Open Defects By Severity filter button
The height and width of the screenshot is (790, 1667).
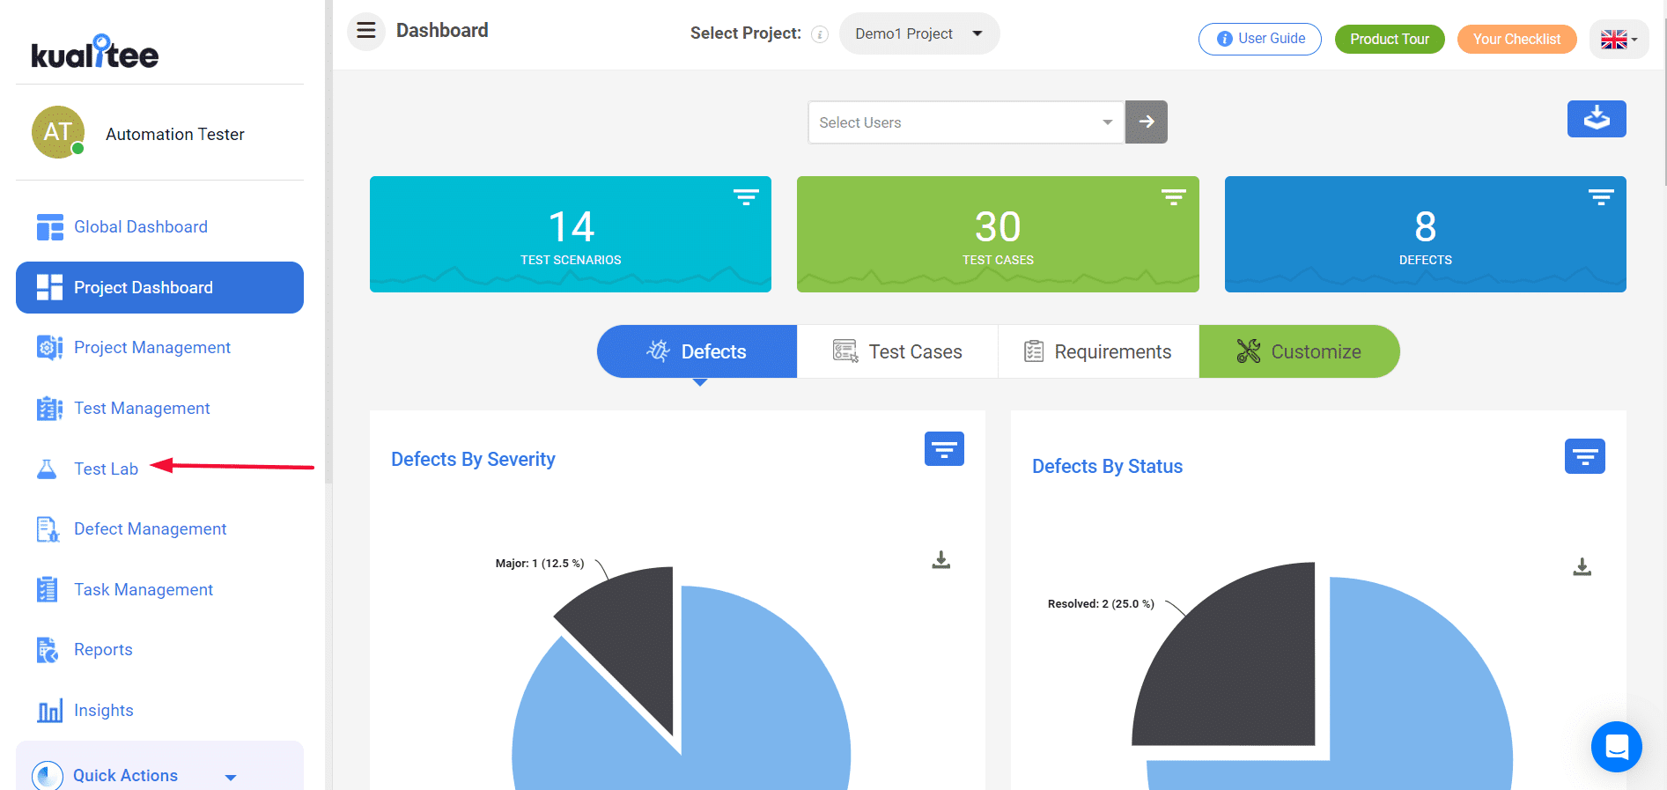pos(944,449)
